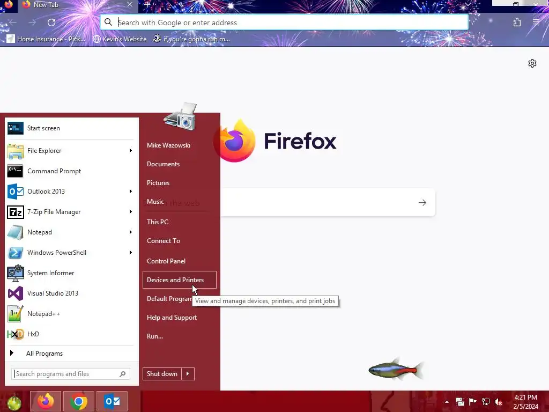Click the Start button orb
This screenshot has height=412, width=549.
tap(14, 402)
